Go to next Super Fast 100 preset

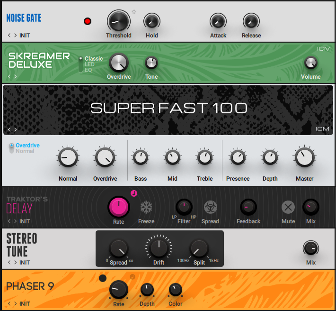(x=16, y=129)
